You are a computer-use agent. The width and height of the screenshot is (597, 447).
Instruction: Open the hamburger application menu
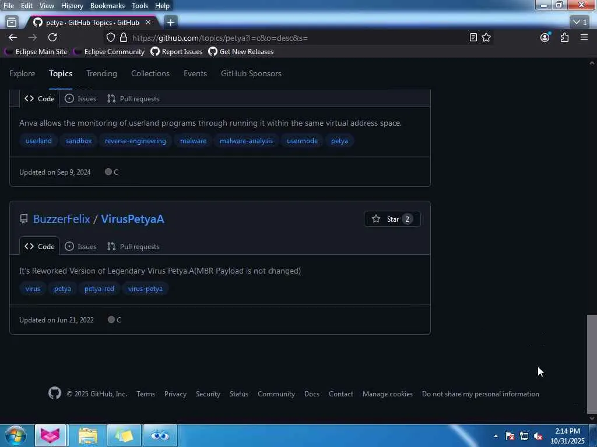(x=584, y=37)
